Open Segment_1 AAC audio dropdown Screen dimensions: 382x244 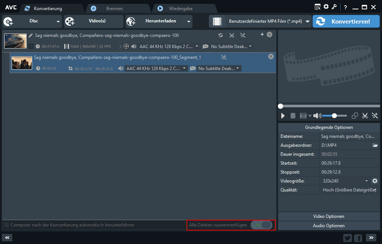(156, 69)
